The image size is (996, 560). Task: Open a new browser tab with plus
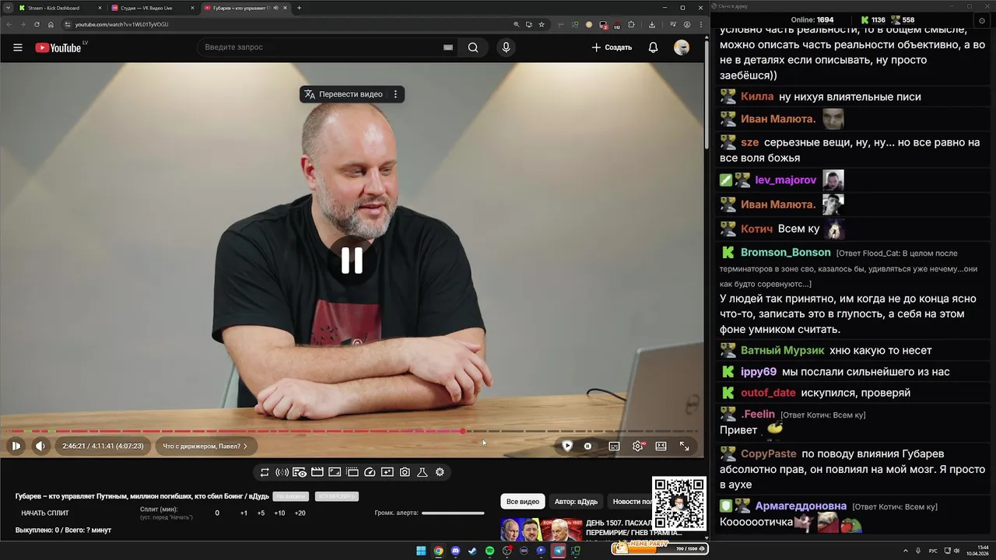point(299,8)
